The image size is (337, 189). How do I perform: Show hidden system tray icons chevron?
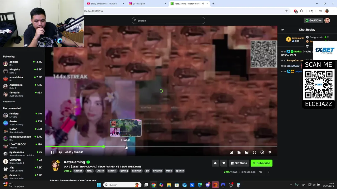click(x=291, y=185)
